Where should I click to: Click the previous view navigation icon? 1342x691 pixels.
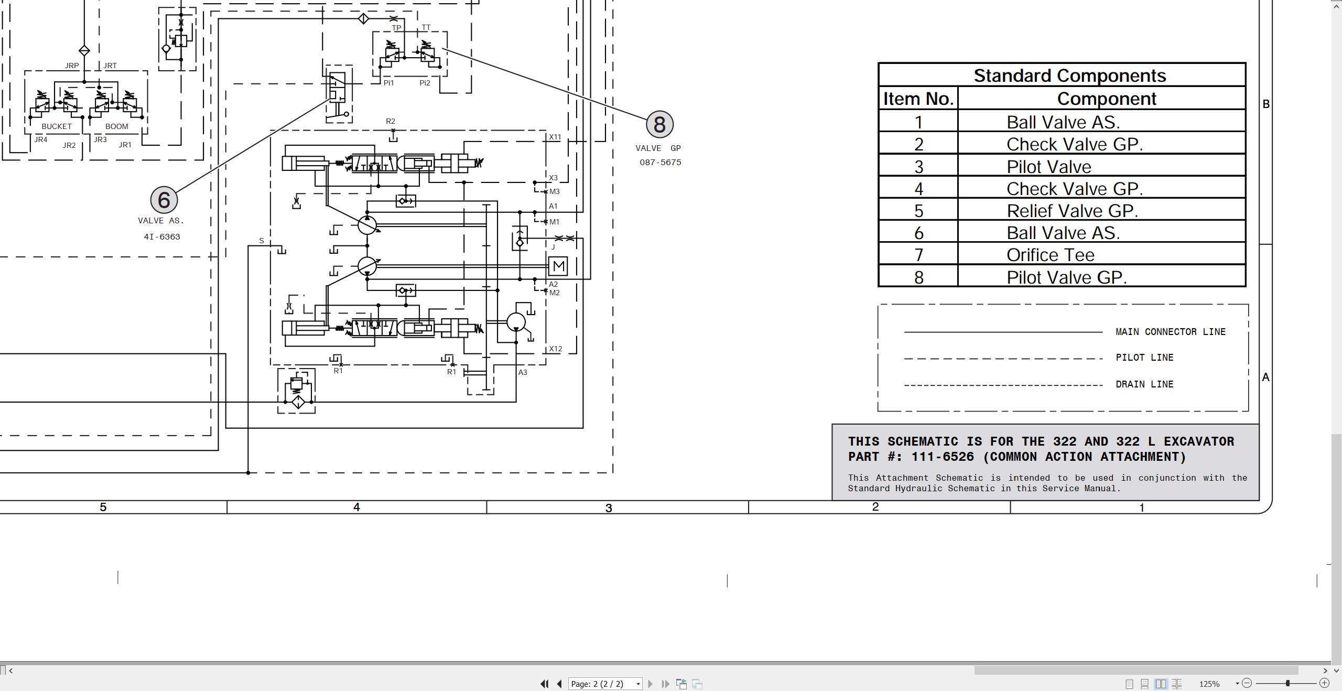pos(681,684)
